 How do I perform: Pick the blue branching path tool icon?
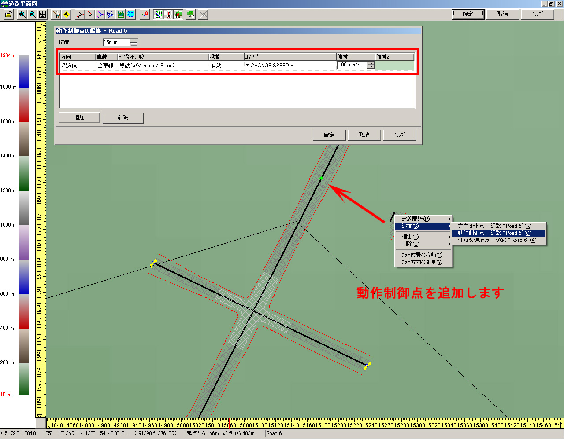(100, 15)
